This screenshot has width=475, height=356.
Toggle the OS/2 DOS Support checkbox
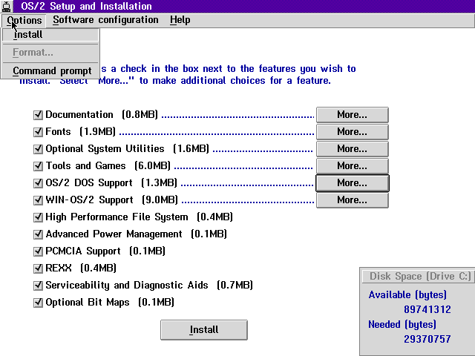(38, 183)
